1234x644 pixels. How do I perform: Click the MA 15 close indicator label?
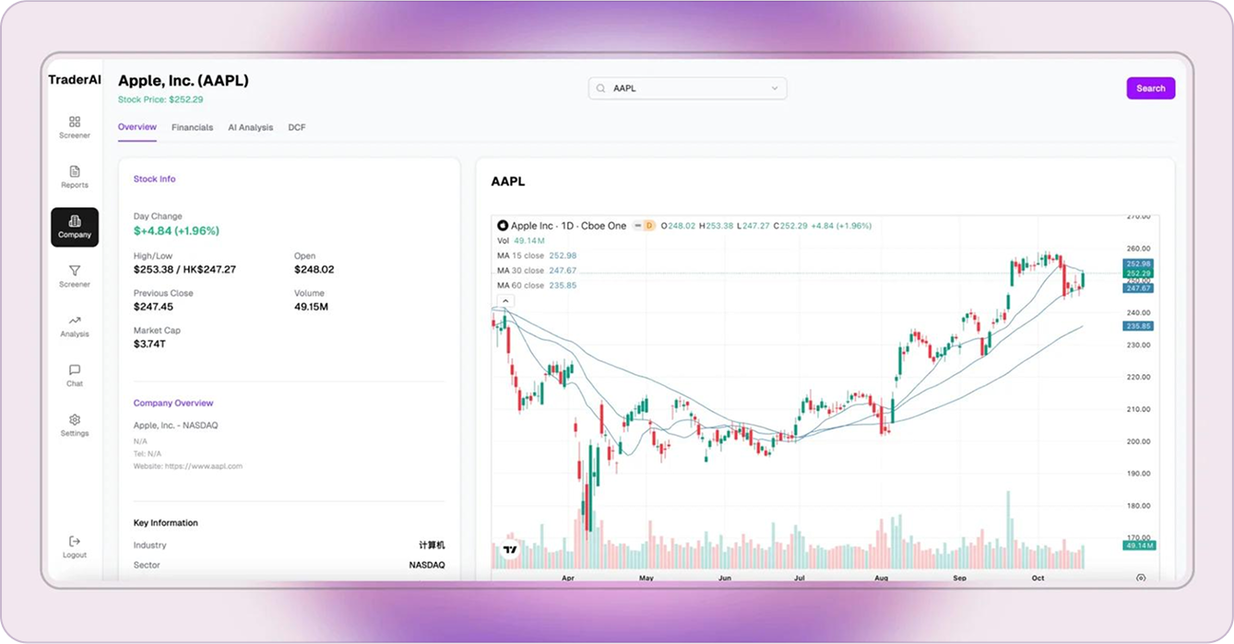pos(521,255)
